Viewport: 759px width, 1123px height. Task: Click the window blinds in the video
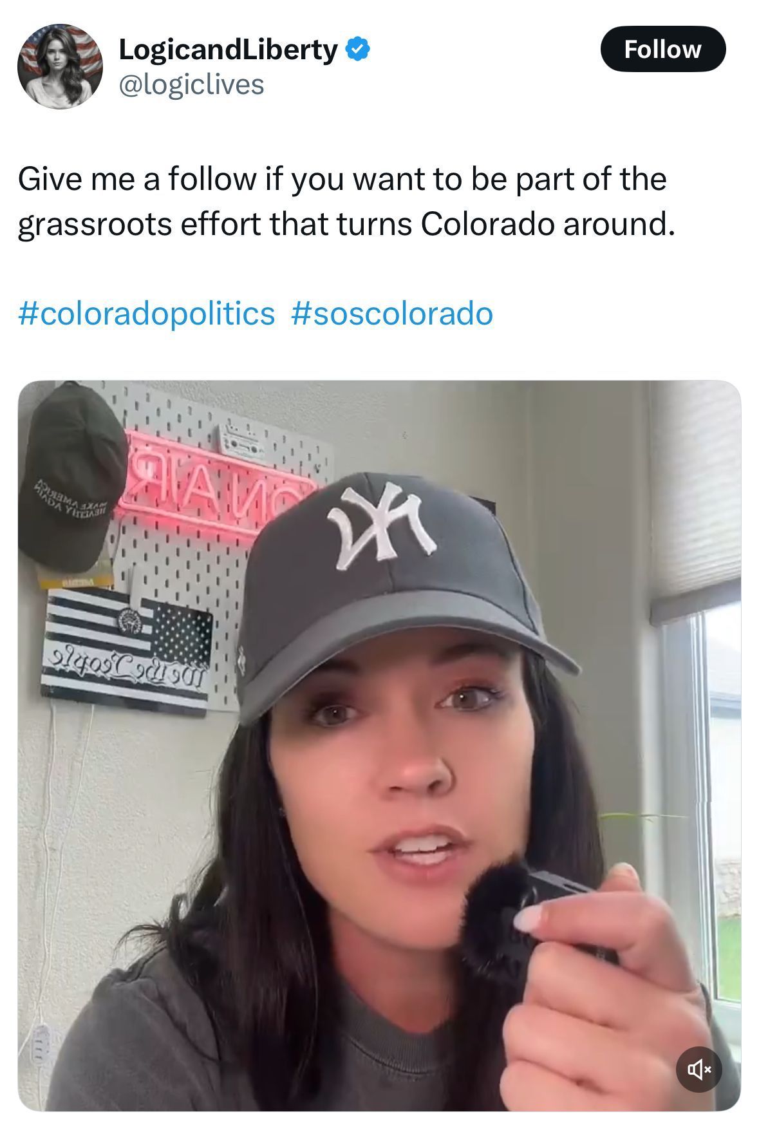(697, 496)
